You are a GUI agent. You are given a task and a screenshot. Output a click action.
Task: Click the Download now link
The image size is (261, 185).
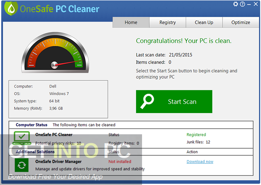click(200, 161)
